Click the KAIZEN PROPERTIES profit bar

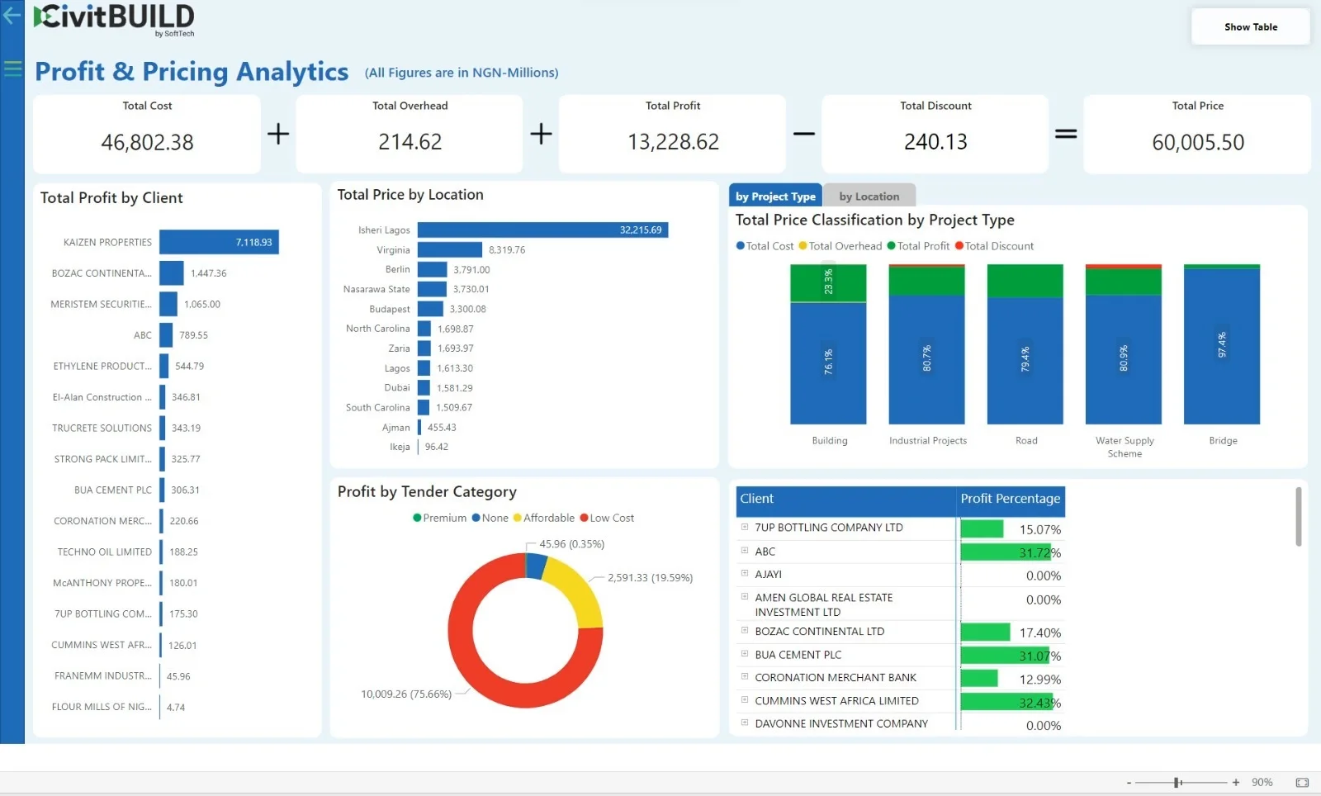pos(219,242)
